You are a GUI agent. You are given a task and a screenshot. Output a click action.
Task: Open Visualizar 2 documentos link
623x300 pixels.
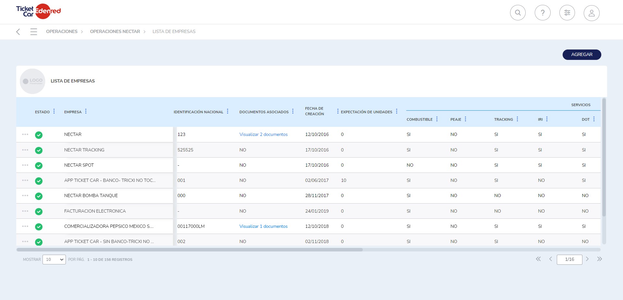pyautogui.click(x=263, y=134)
